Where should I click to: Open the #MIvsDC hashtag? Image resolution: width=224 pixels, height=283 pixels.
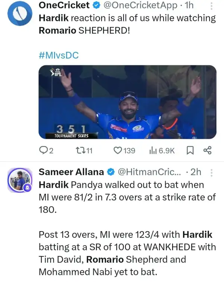(x=59, y=55)
